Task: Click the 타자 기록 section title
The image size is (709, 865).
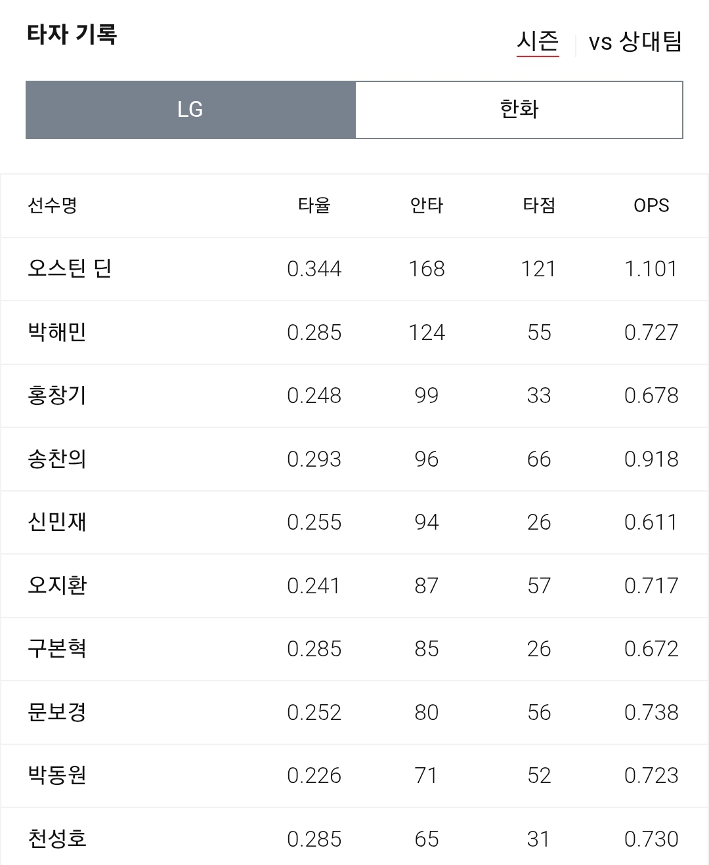Action: coord(72,34)
